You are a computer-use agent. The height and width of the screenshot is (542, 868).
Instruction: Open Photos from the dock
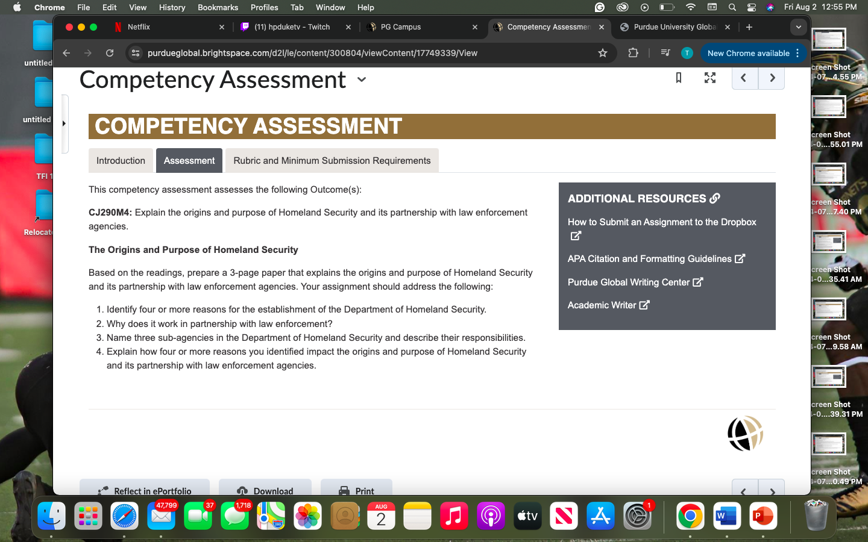click(x=308, y=516)
